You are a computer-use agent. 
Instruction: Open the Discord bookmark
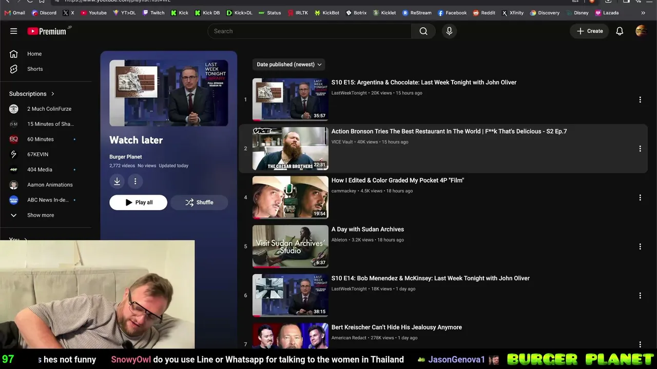coord(44,13)
